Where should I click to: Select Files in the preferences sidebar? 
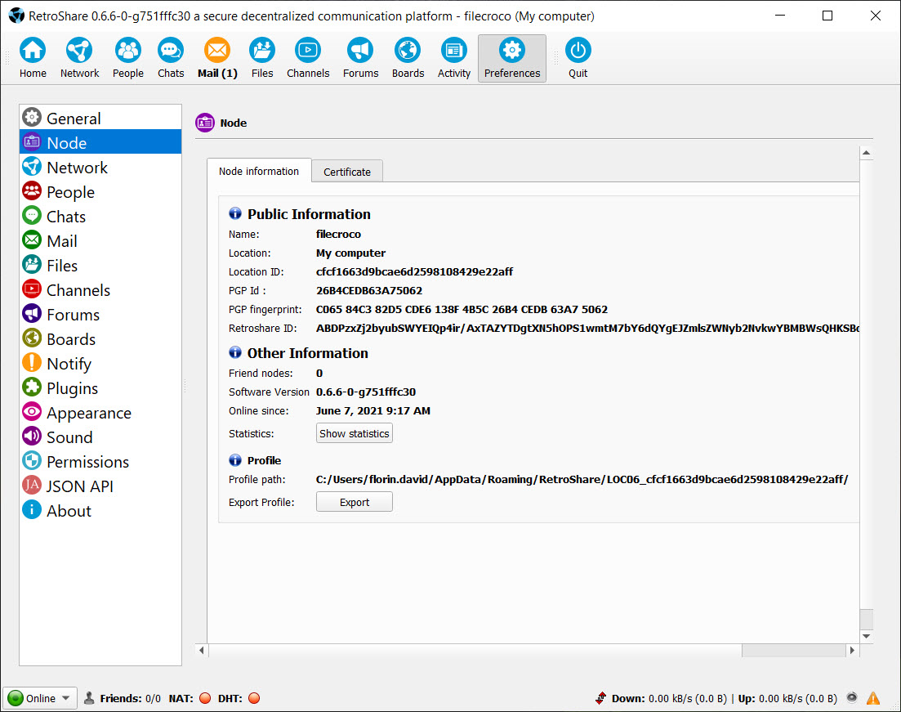pyautogui.click(x=100, y=265)
